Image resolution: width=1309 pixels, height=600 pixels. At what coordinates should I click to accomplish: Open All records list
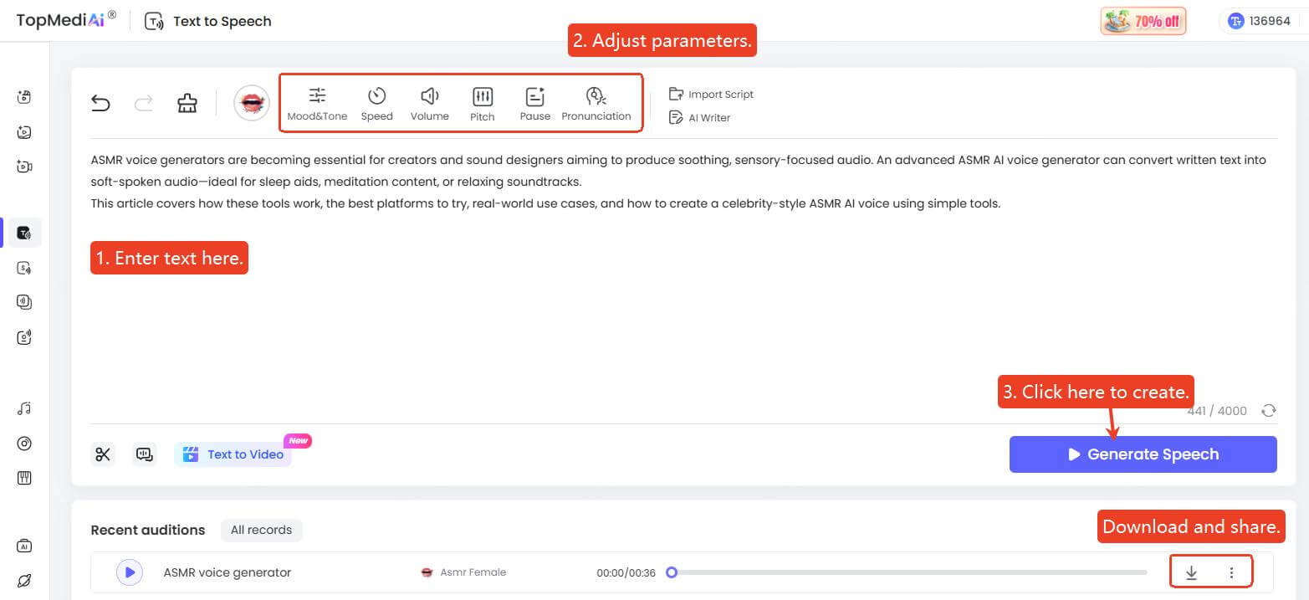pos(261,530)
